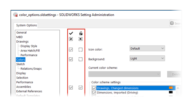Open the External References options

click(29, 91)
